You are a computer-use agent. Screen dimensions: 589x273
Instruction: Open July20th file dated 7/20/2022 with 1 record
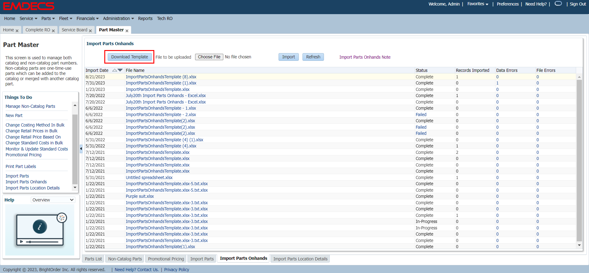click(x=166, y=96)
